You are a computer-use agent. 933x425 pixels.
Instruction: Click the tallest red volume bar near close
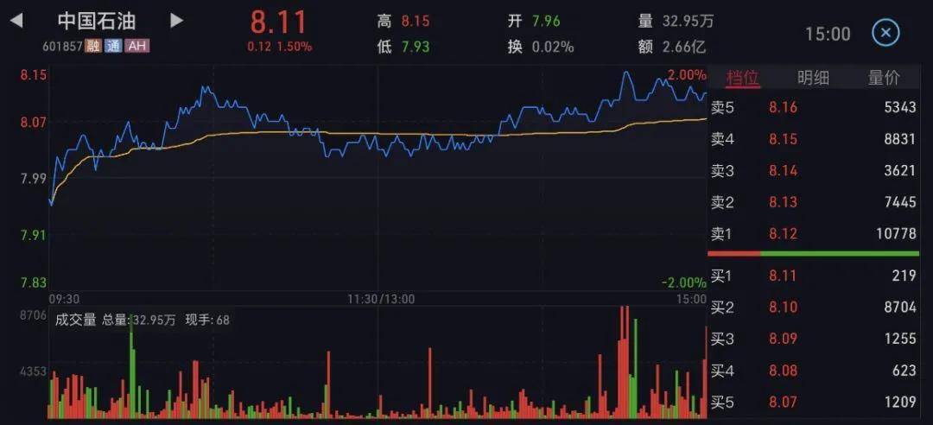pyautogui.click(x=624, y=361)
